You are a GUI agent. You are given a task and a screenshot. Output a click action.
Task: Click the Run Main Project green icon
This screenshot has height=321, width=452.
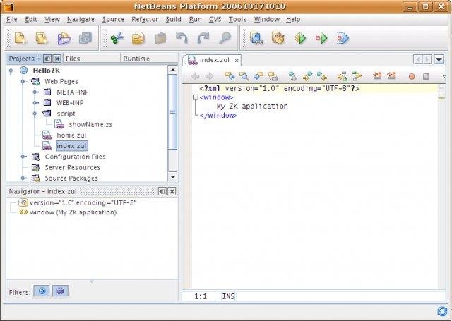coord(299,38)
